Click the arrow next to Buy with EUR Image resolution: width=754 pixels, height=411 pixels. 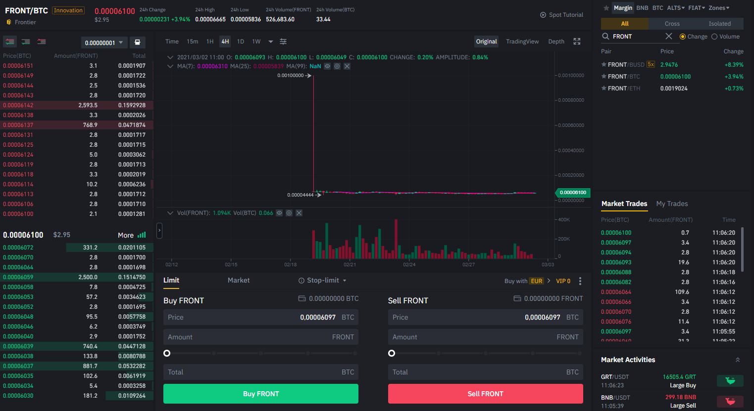point(549,281)
